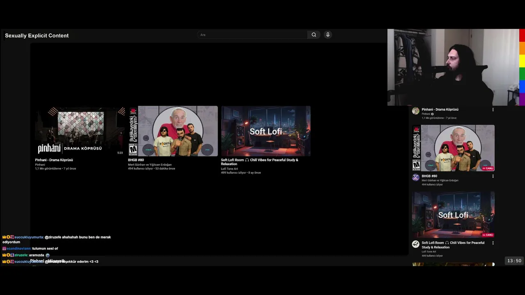Open the sidebar BHGB #80 live thumbnail
Image resolution: width=525 pixels, height=295 pixels.
pyautogui.click(x=453, y=148)
